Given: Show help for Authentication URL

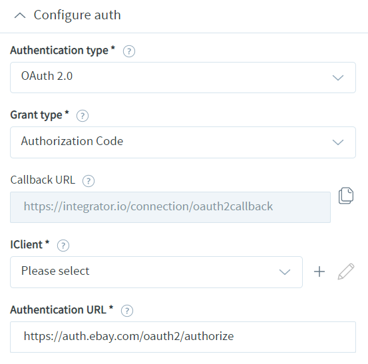Looking at the screenshot, I should [127, 311].
